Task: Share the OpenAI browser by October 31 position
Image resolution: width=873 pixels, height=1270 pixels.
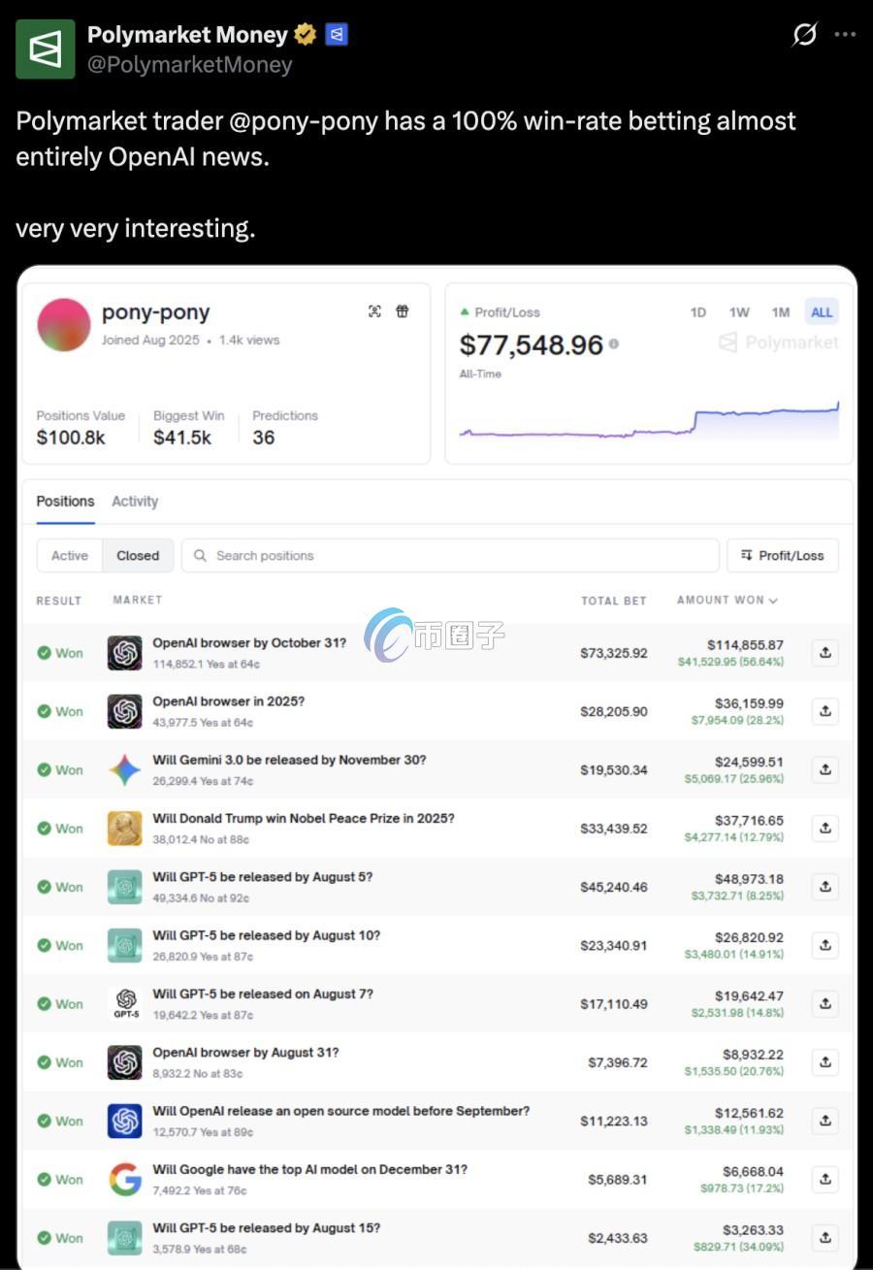Action: click(x=824, y=653)
